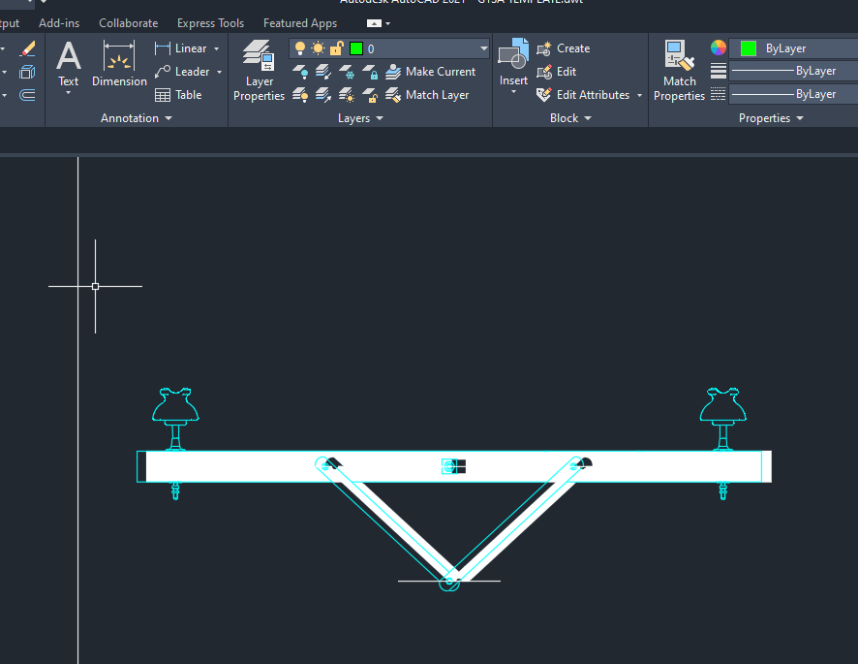Expand the Linear dimension dropdown arrow
The width and height of the screenshot is (858, 664).
pyautogui.click(x=217, y=47)
